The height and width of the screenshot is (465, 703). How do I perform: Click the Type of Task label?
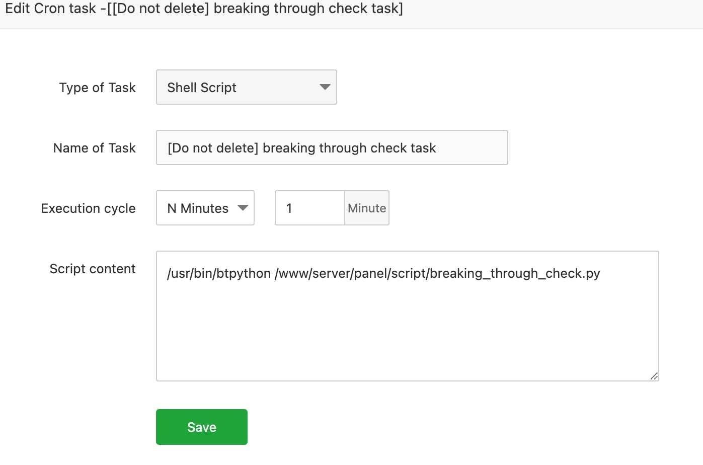pos(97,88)
